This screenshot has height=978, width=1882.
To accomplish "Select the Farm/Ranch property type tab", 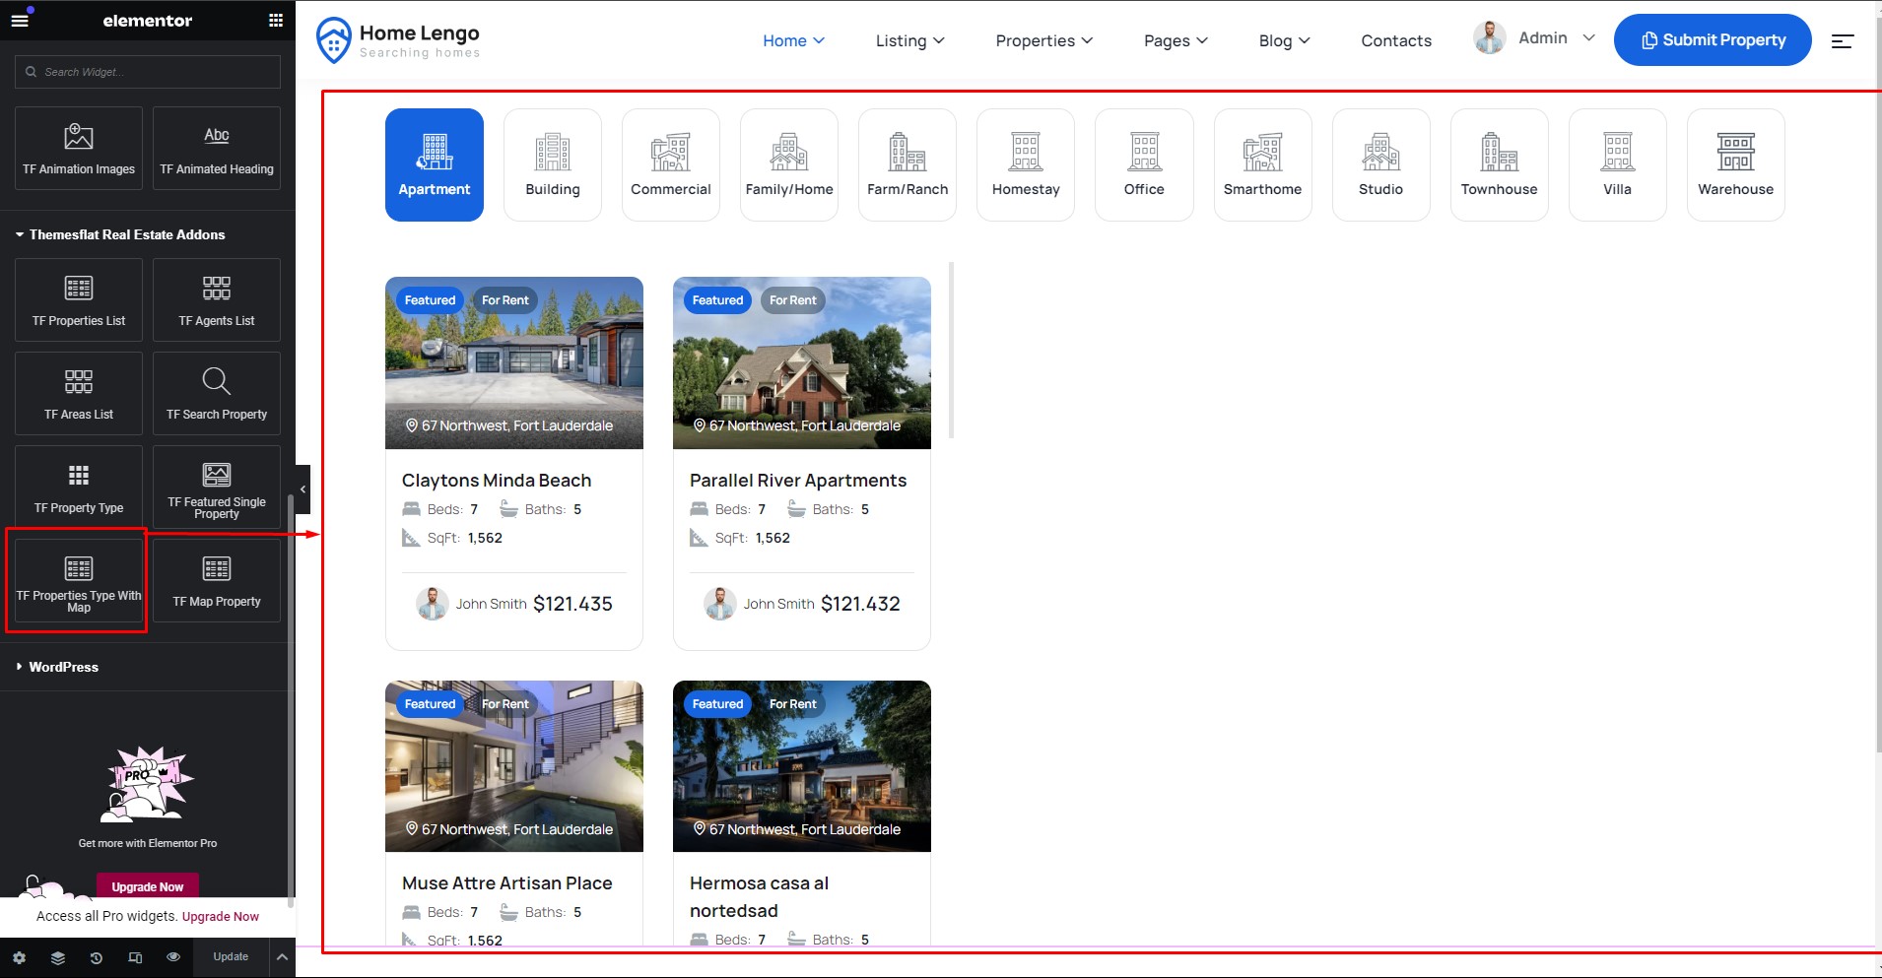I will pos(907,164).
